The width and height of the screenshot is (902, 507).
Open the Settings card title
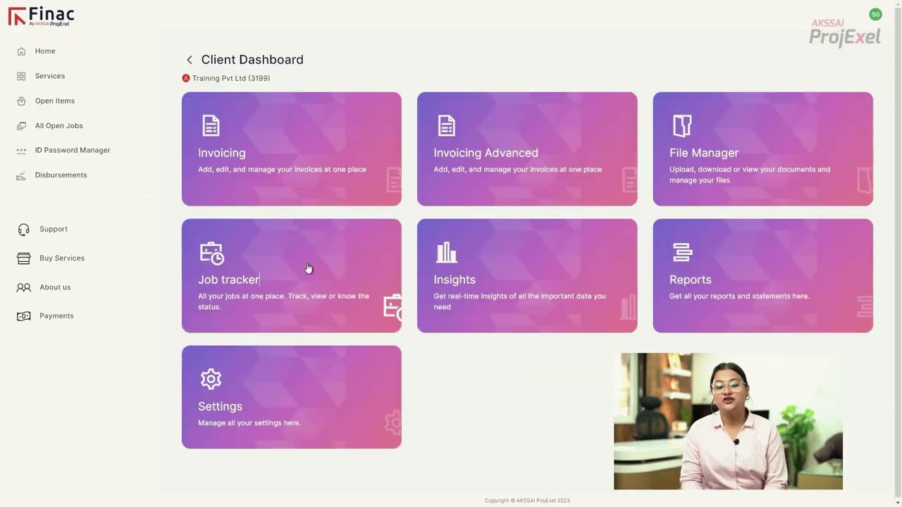tap(220, 406)
